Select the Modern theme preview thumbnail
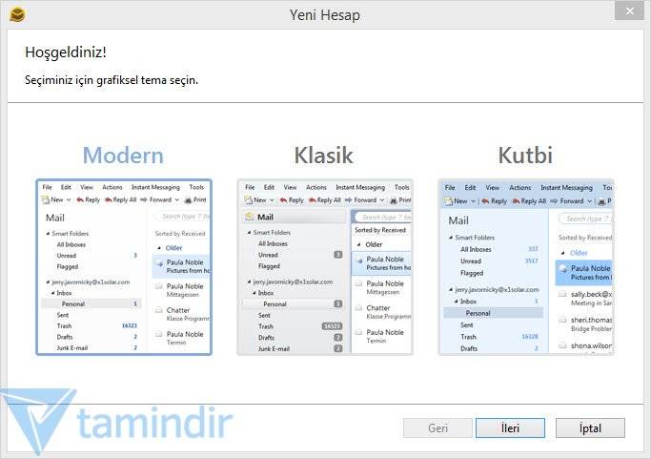The width and height of the screenshot is (651, 459). (x=124, y=266)
